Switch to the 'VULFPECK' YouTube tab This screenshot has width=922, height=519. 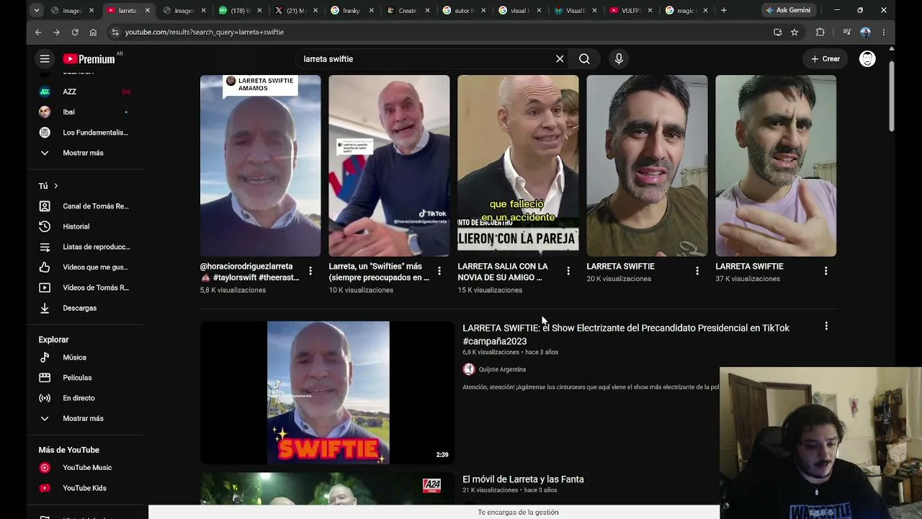point(632,10)
